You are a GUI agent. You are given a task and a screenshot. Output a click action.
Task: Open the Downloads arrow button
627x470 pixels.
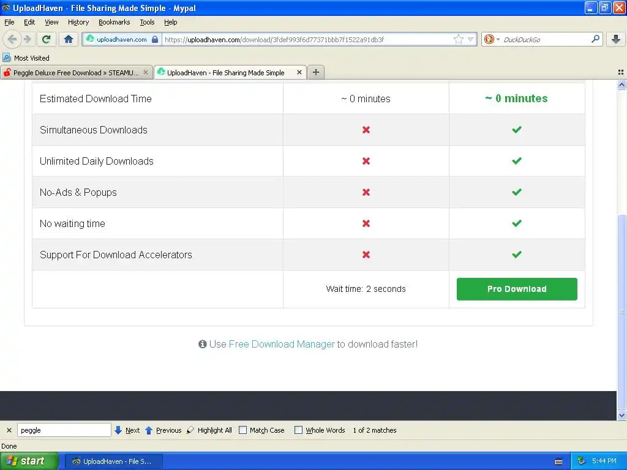pos(616,39)
